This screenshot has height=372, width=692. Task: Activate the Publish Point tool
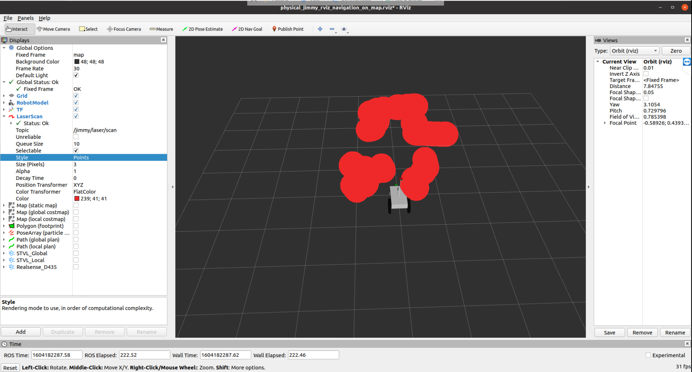coord(288,29)
